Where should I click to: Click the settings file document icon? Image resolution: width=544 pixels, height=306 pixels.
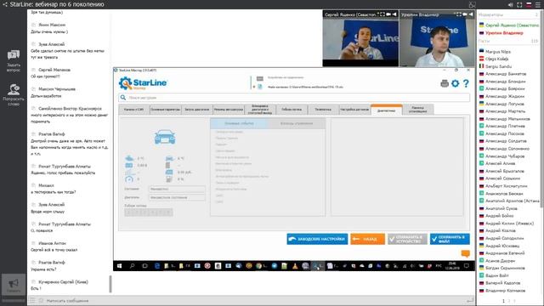pyautogui.click(x=260, y=87)
